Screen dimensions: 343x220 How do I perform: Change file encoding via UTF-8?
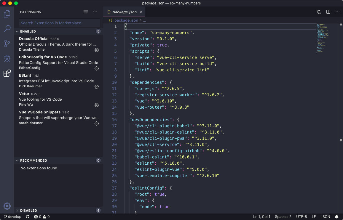point(301,216)
